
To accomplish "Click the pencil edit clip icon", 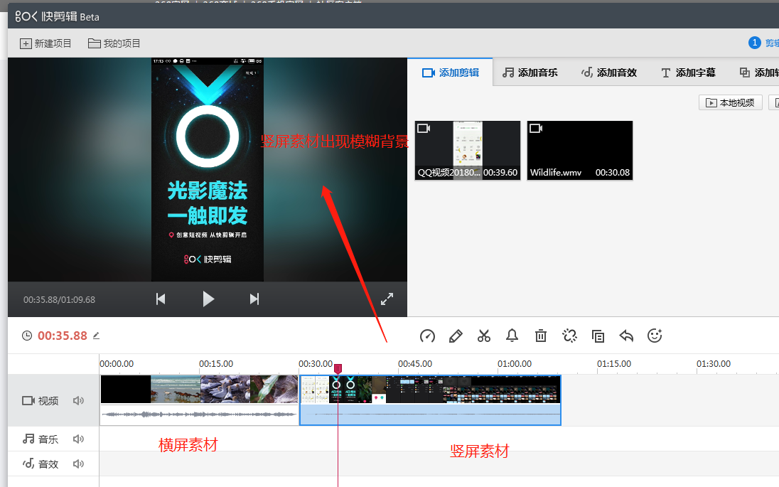I will point(456,336).
